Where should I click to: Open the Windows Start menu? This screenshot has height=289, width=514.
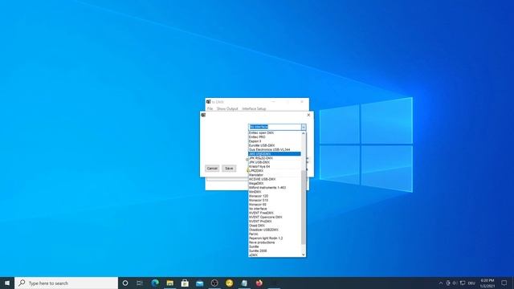pyautogui.click(x=7, y=283)
